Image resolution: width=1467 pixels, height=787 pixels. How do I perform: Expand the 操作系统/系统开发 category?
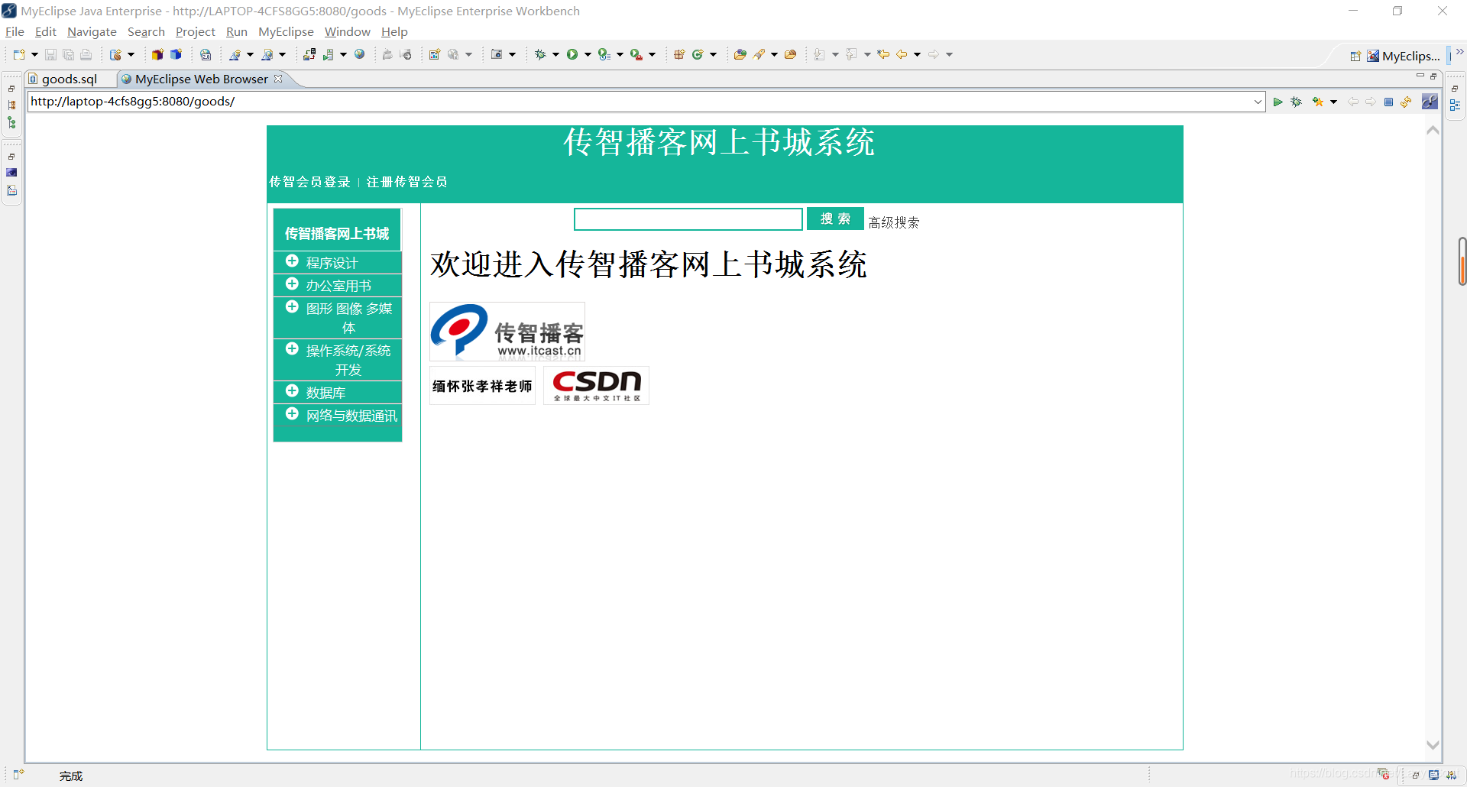(x=292, y=349)
